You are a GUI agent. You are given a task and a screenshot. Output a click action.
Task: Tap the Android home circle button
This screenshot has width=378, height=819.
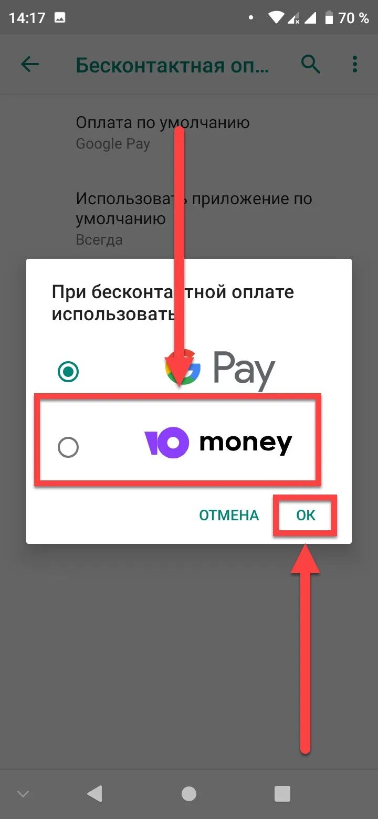point(189,794)
